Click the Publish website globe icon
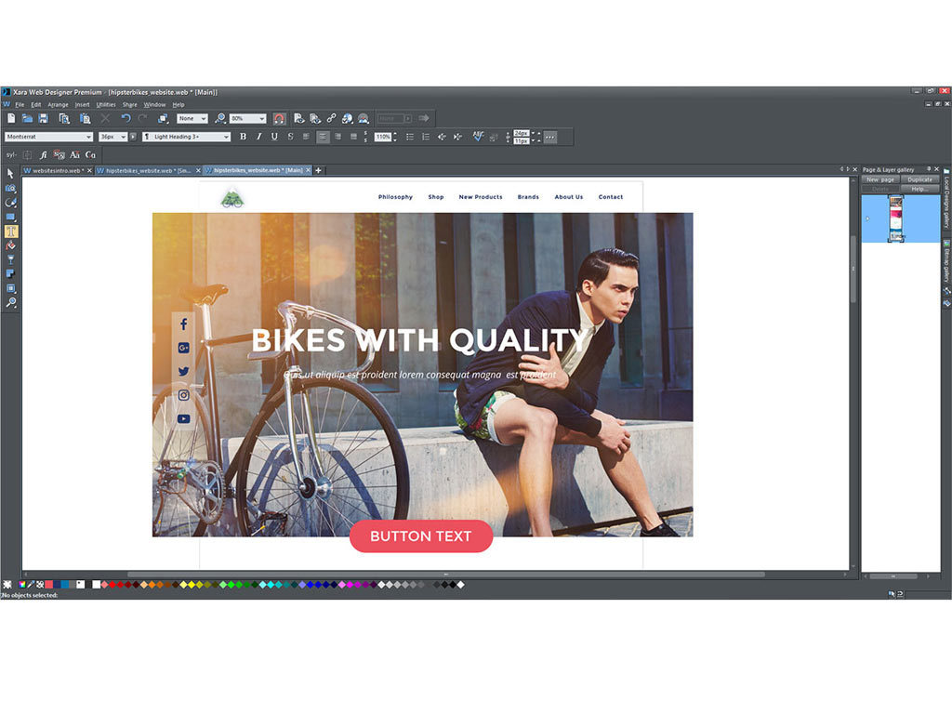The width and height of the screenshot is (952, 714). click(x=348, y=118)
